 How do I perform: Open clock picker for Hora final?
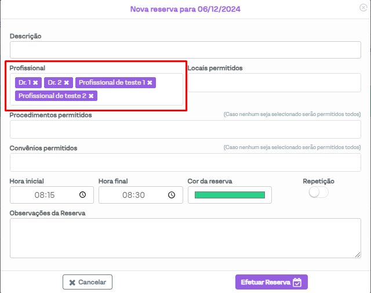pos(171,195)
